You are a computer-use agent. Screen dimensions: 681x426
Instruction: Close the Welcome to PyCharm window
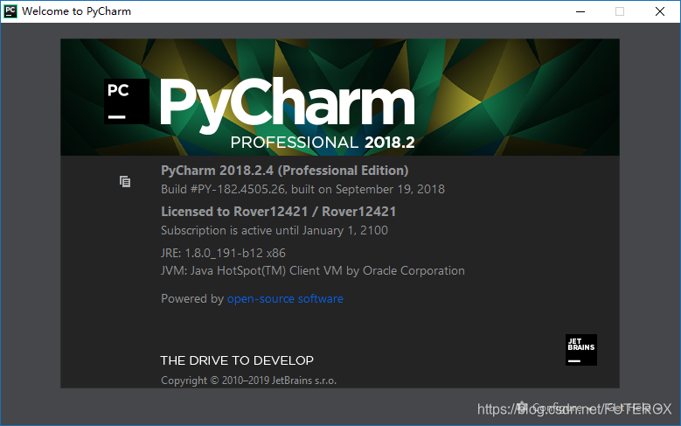660,11
